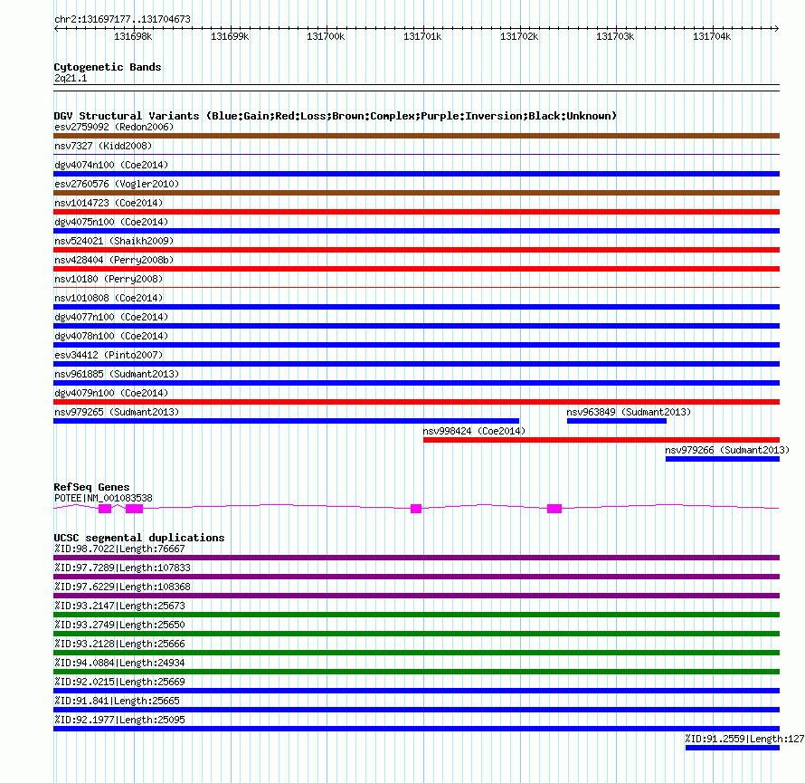
Task: Click the Cytogenetic Bands track title
Action: point(108,67)
